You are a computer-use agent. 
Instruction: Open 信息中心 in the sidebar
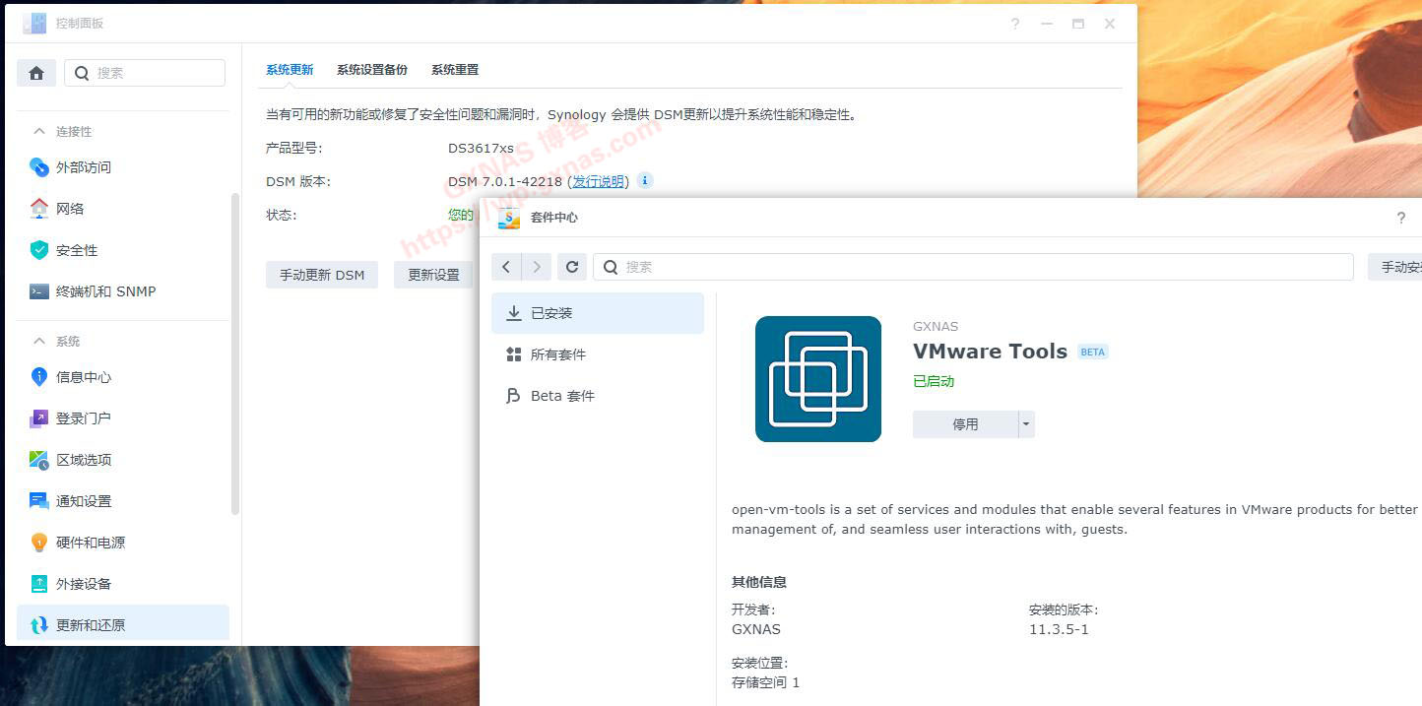pos(83,377)
